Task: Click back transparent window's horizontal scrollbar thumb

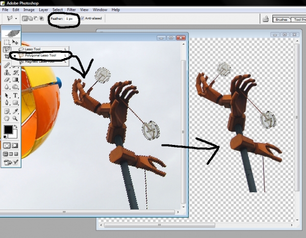Action: [x=160, y=225]
